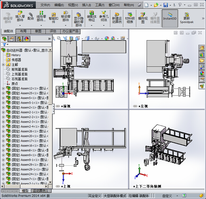Click the View Settings icon in viewport toolbar
206x199 pixels.
(123, 38)
